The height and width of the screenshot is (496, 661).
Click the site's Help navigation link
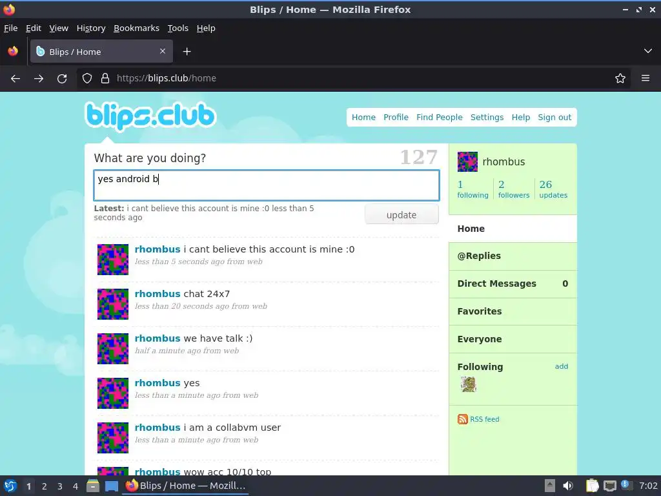point(521,118)
